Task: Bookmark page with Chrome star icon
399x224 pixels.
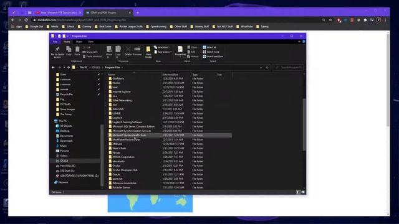Action: (330, 20)
